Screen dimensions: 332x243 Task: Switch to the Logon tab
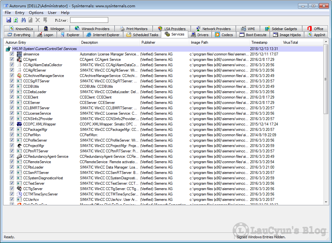tap(45, 35)
